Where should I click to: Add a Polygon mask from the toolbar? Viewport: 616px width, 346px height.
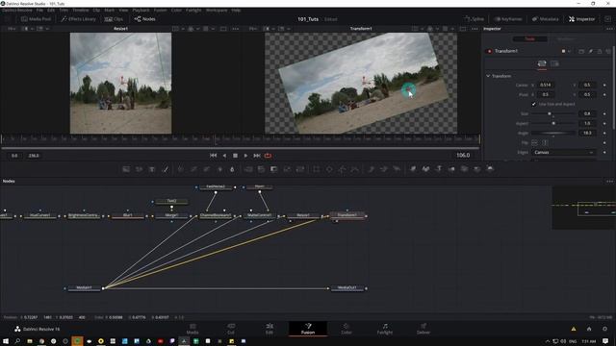pyautogui.click(x=343, y=169)
